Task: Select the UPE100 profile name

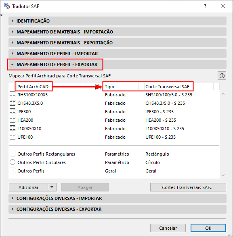Action: pos(25,137)
